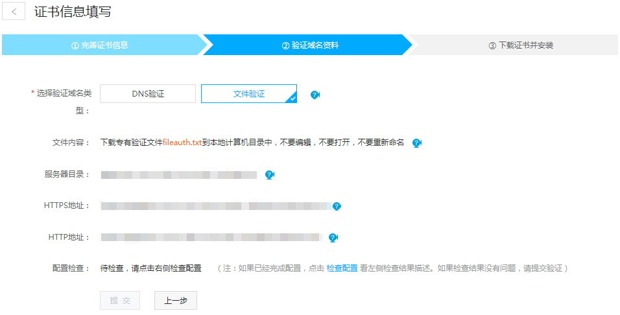Viewport: 620px width, 315px height.
Task: Click help icon at end of HTTP地址
Action: 333,237
